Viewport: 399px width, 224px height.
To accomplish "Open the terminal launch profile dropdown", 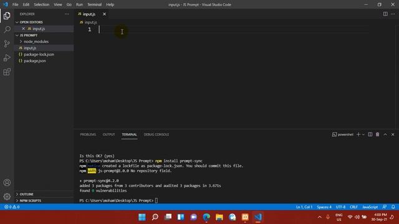I will 363,134.
